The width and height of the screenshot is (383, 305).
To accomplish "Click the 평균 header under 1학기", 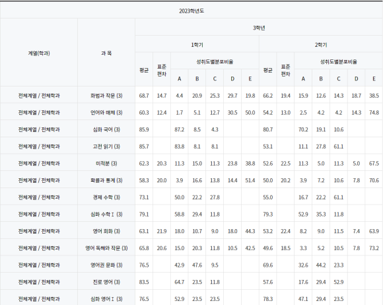I will [144, 70].
